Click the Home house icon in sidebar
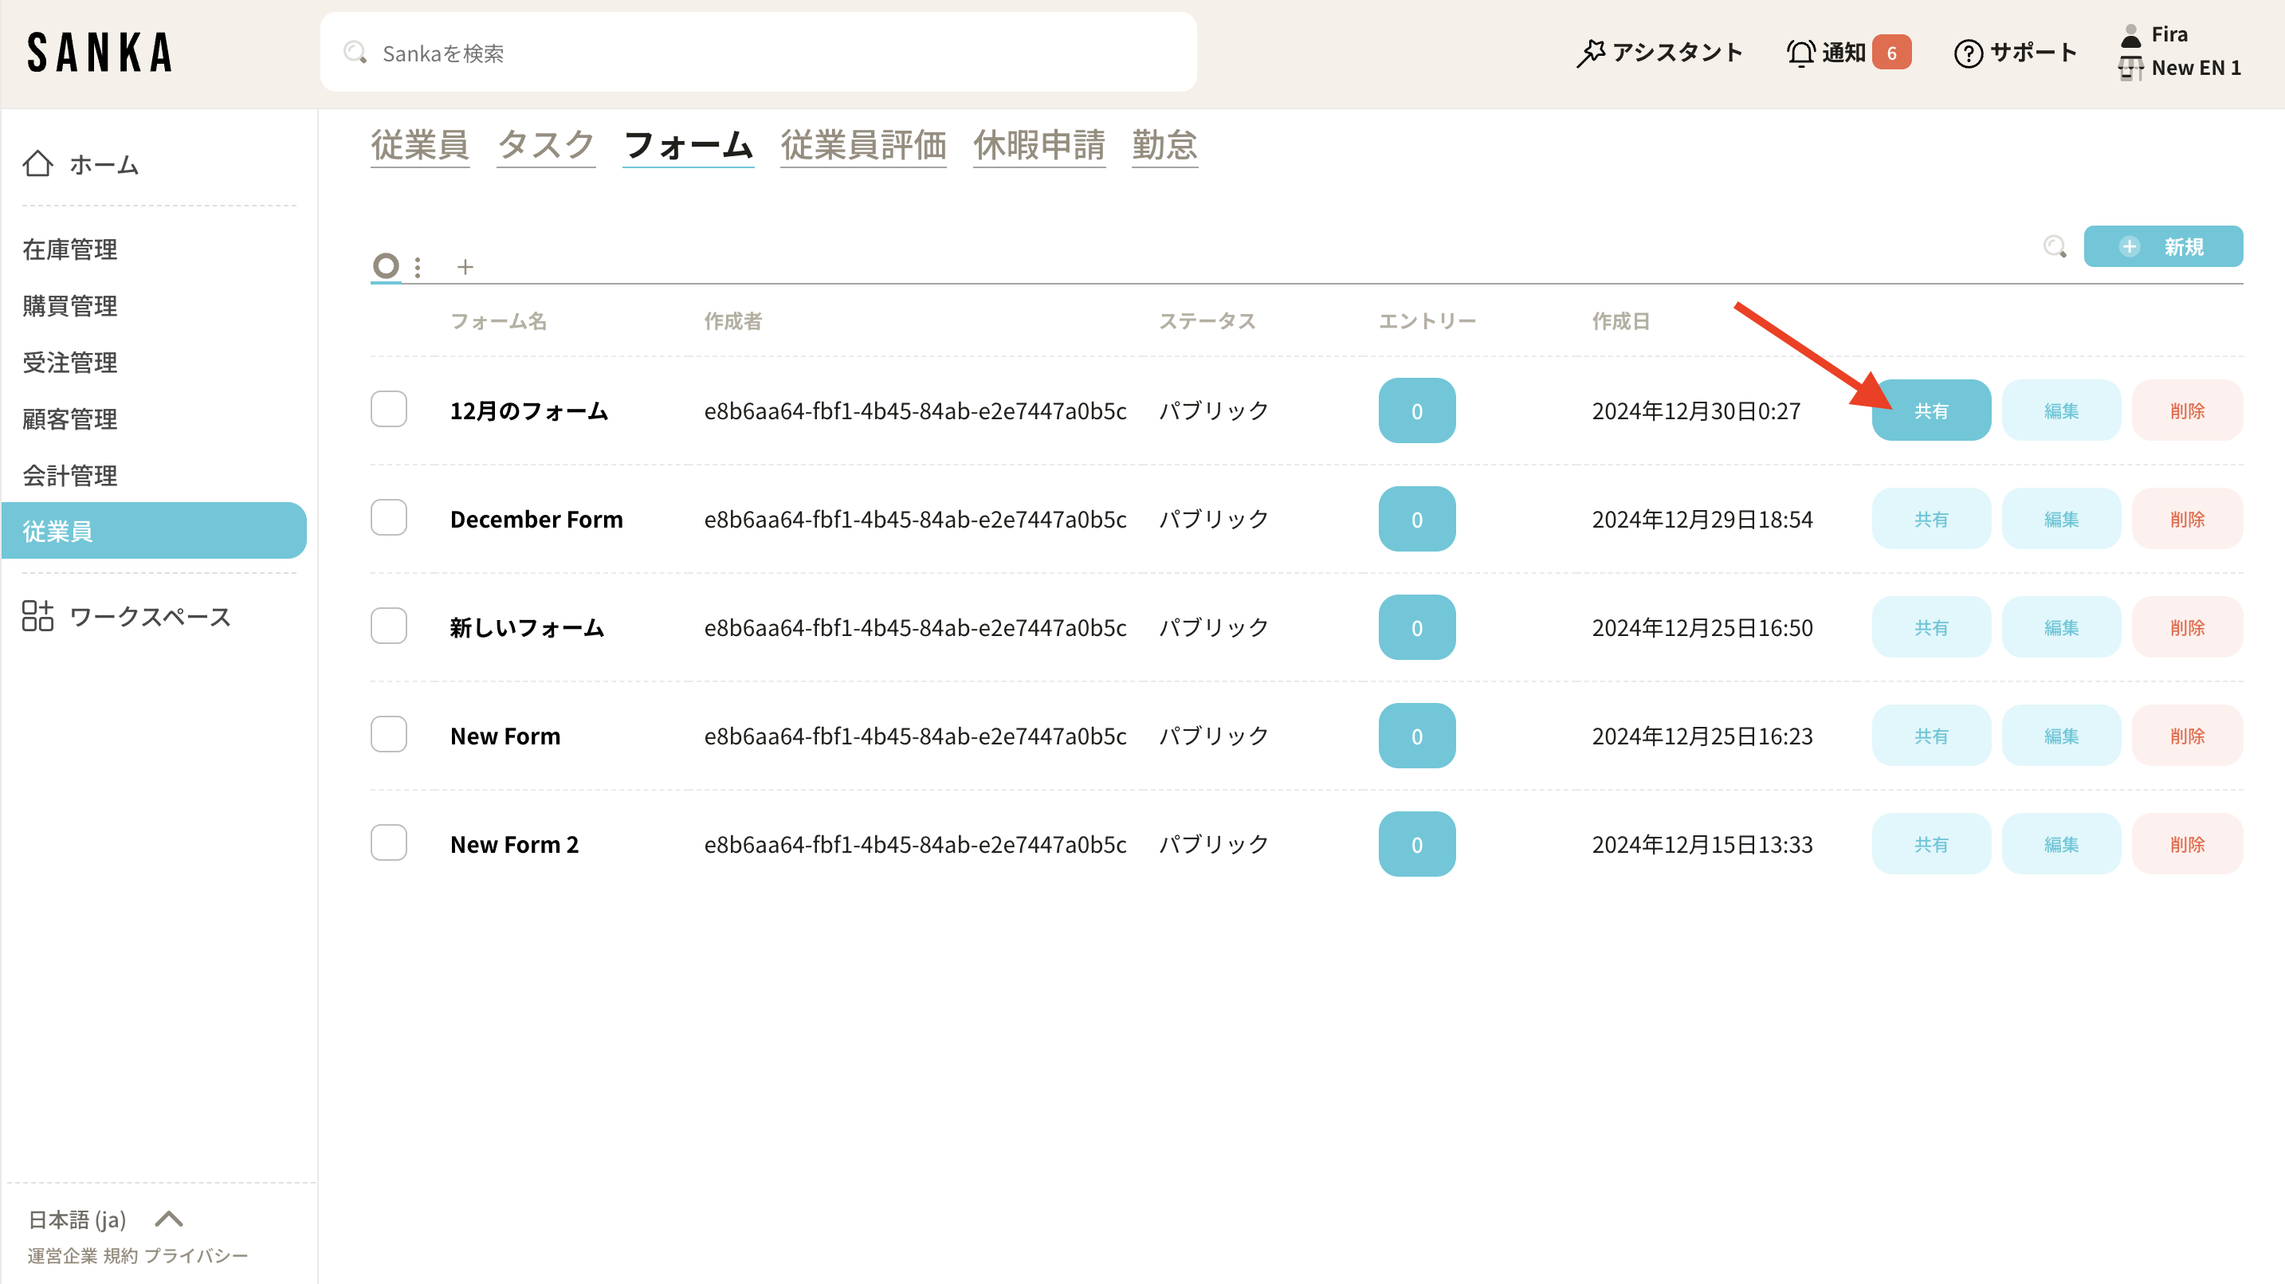 point(37,164)
